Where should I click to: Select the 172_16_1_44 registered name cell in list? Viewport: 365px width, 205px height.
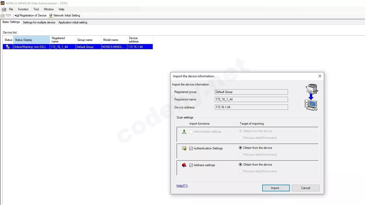tap(63, 47)
